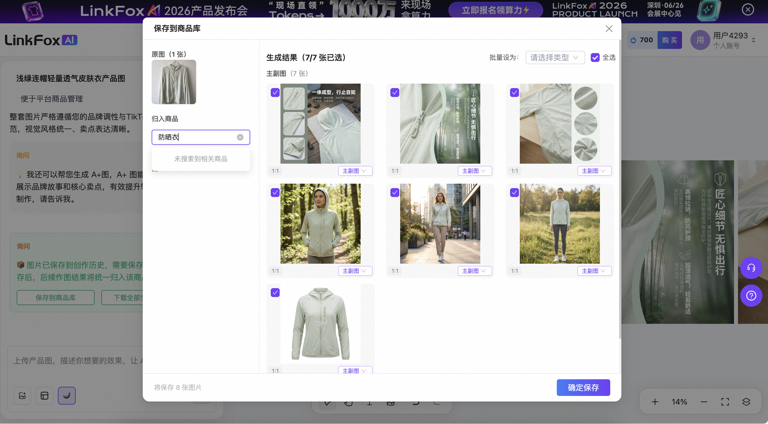This screenshot has height=424, width=768.
Task: Zoom in canvas with plus icon
Action: tap(655, 402)
